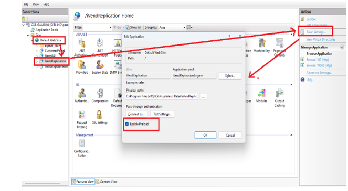This screenshot has height=191, width=348.
Task: Click the Advanced Settings... link
Action: [319, 73]
